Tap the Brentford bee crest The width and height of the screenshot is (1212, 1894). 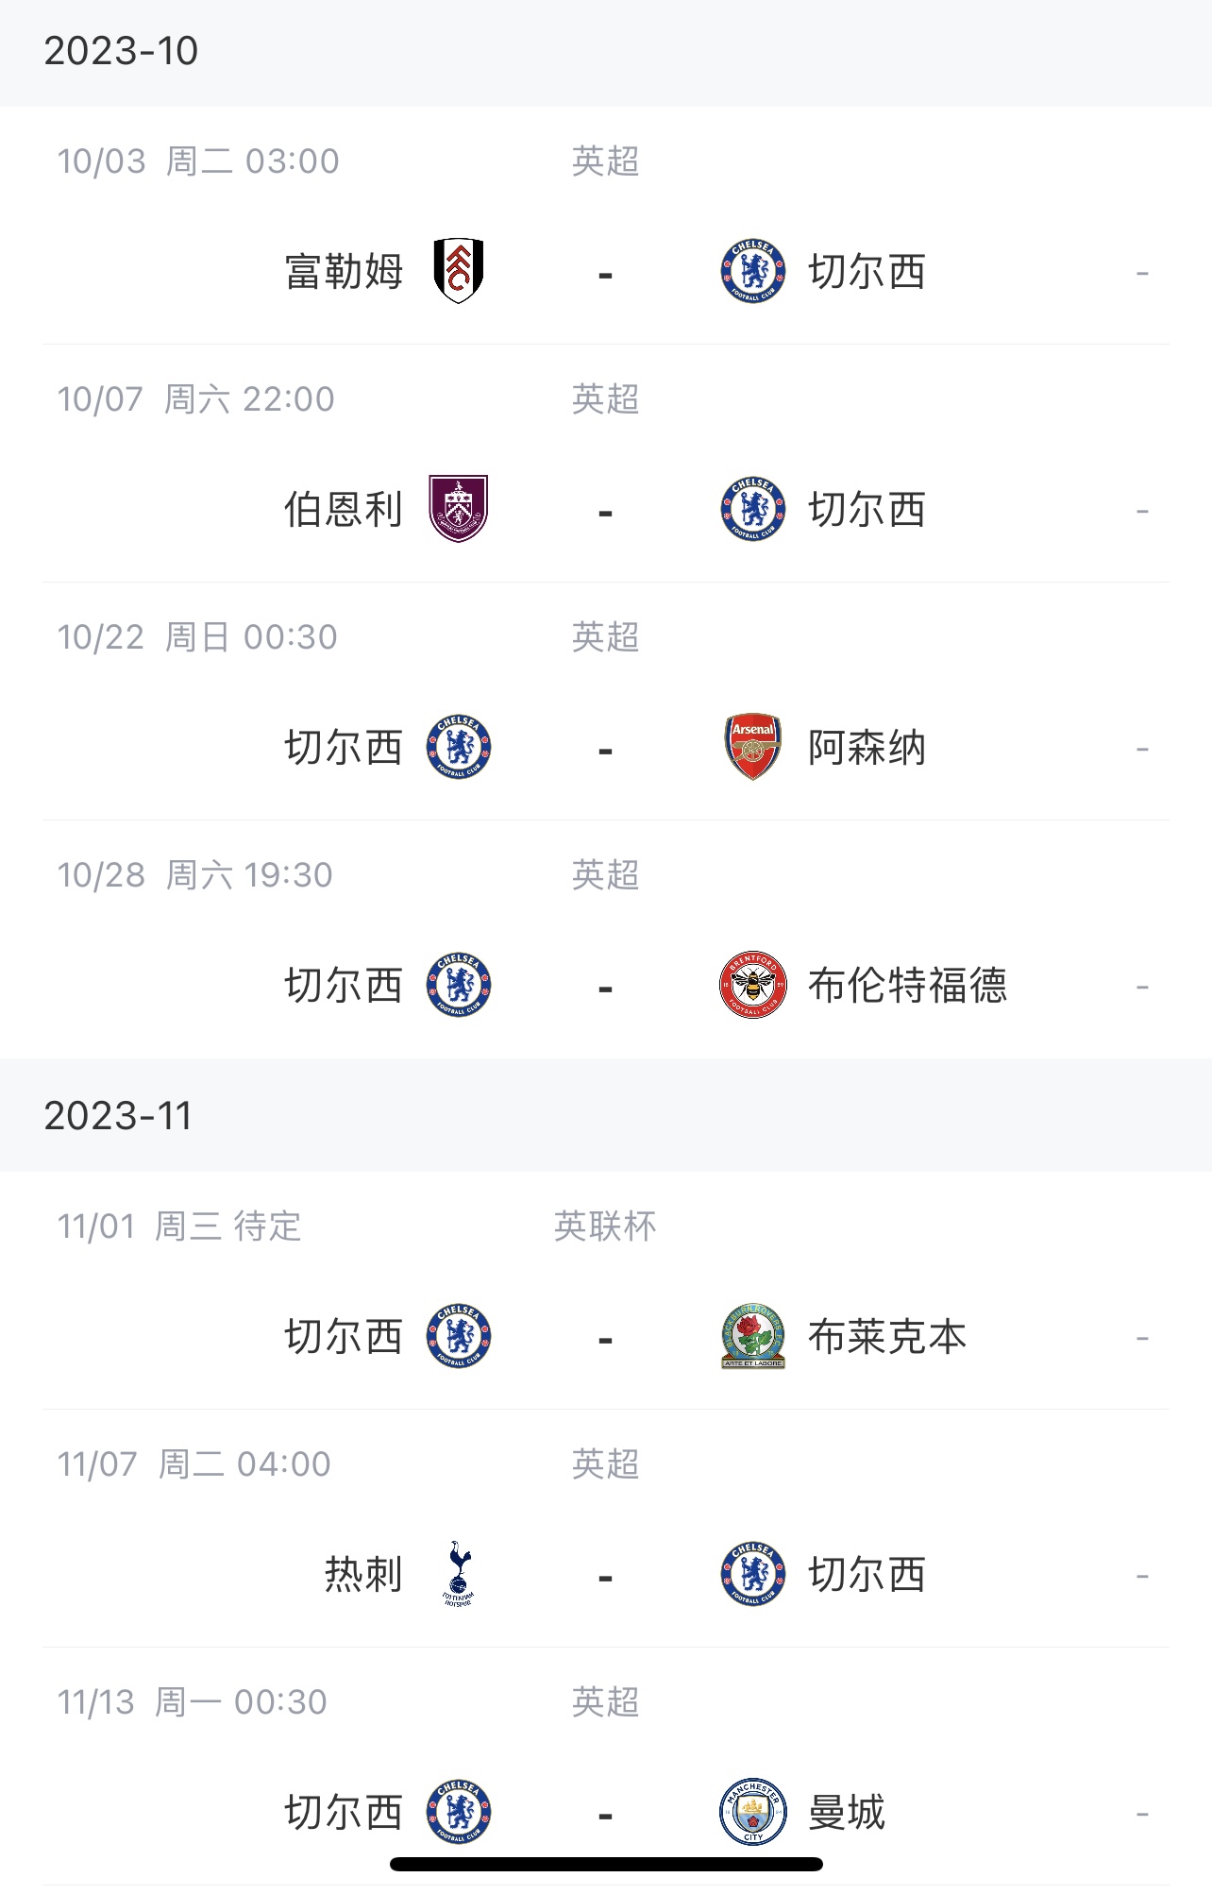753,985
